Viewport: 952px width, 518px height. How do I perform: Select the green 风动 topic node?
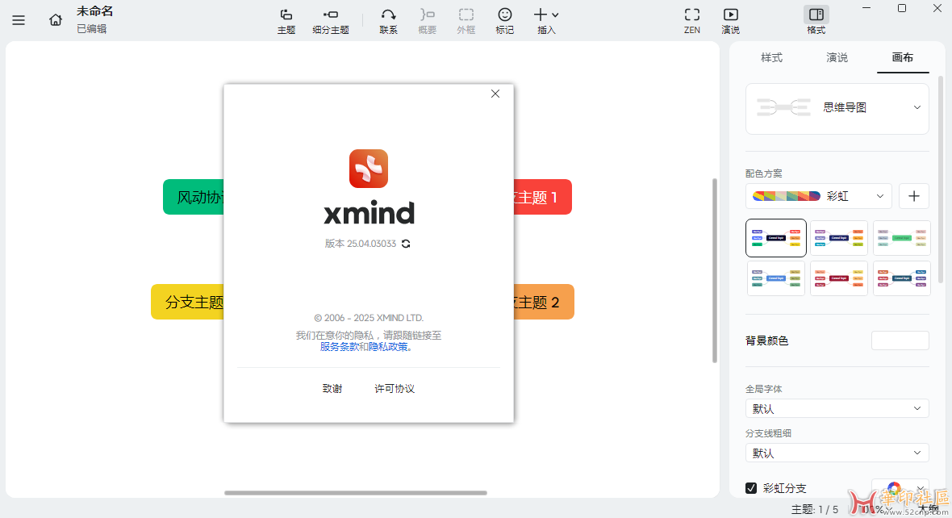[x=194, y=197]
